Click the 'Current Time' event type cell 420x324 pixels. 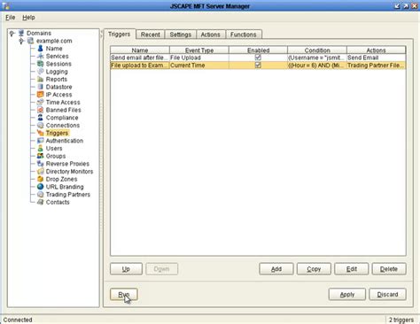click(199, 66)
